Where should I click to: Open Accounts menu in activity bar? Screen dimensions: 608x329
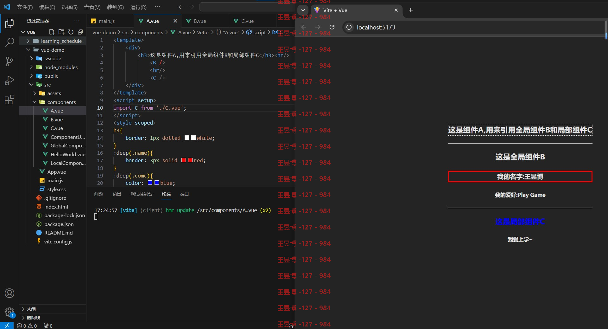click(9, 293)
